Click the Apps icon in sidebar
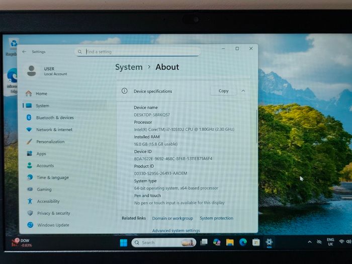The height and width of the screenshot is (264, 352). [29, 153]
